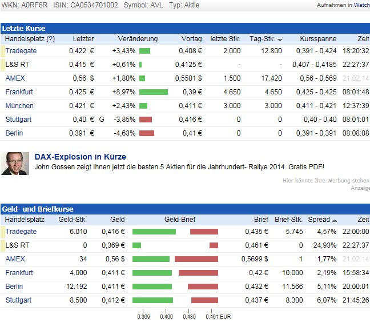This screenshot has height=322, width=370.
Task: Select Stuttgart G marker next to 0,40 €
Action: [x=102, y=120]
